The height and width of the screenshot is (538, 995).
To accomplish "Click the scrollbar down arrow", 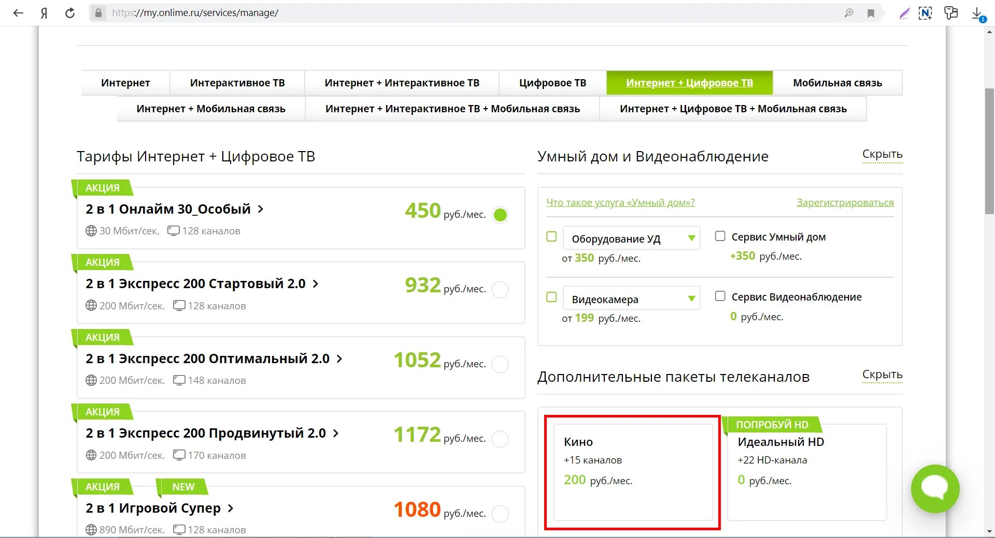I will tap(989, 531).
